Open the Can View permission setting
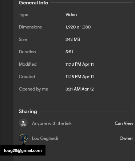 point(124,123)
